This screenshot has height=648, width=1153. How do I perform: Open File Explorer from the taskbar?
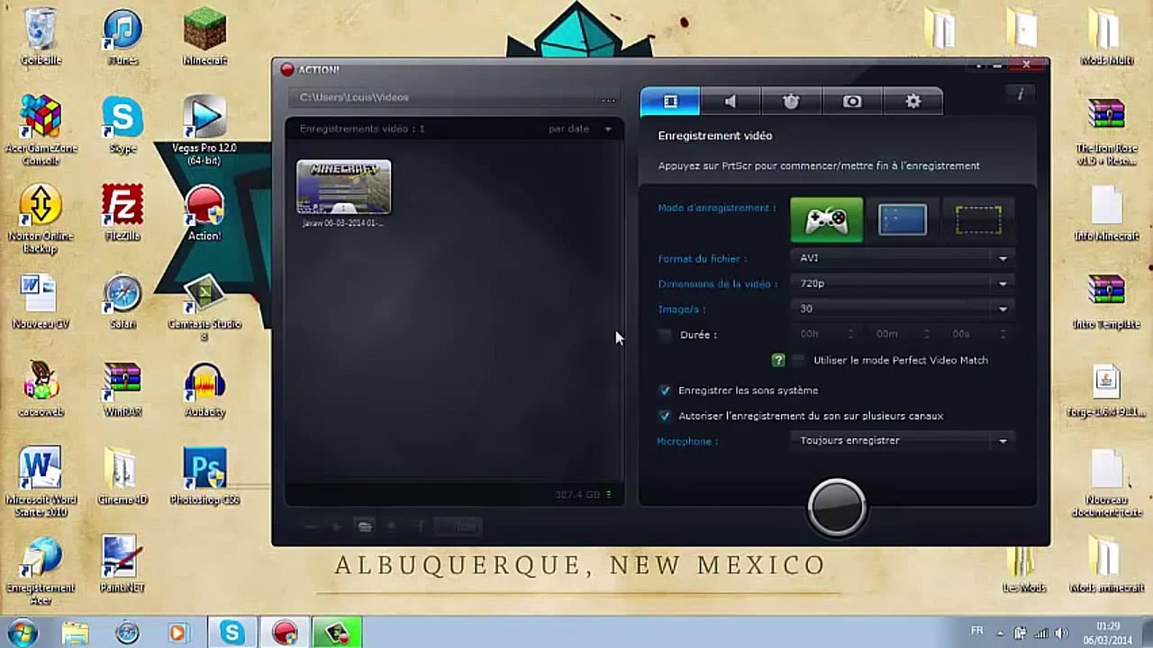pos(76,633)
